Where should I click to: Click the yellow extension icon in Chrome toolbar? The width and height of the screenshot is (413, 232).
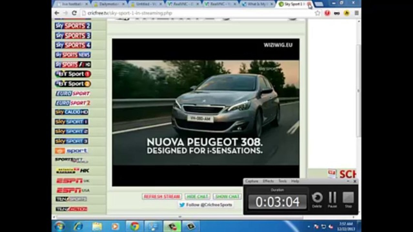[347, 13]
